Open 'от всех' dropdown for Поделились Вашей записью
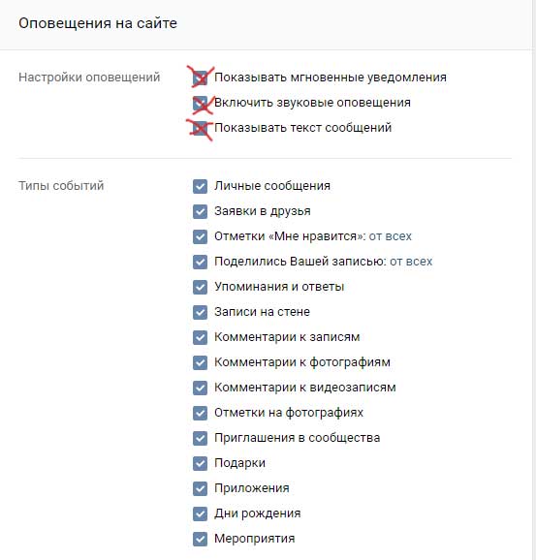 click(x=411, y=262)
